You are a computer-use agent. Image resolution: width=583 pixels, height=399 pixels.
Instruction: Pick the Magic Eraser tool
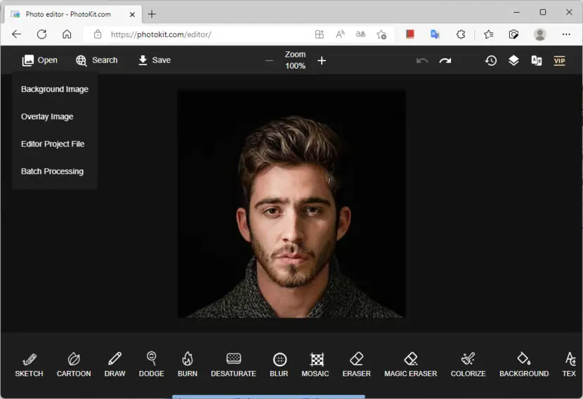(x=410, y=364)
